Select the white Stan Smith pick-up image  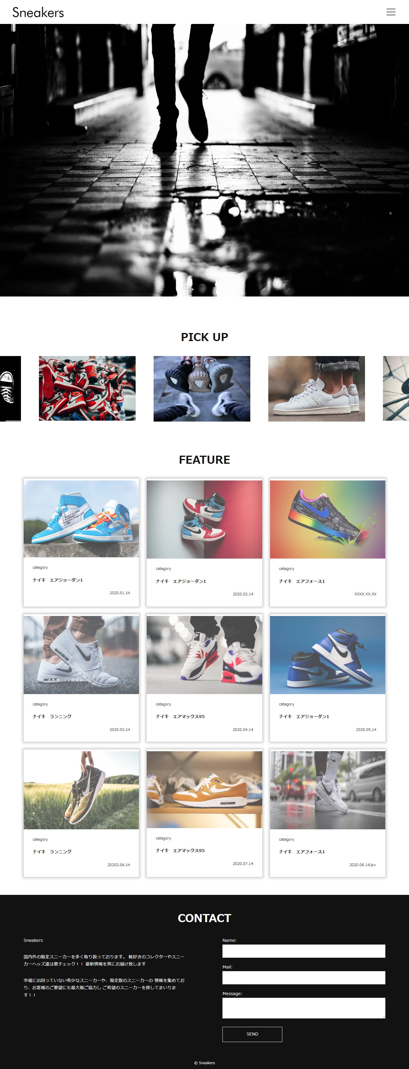click(x=316, y=389)
